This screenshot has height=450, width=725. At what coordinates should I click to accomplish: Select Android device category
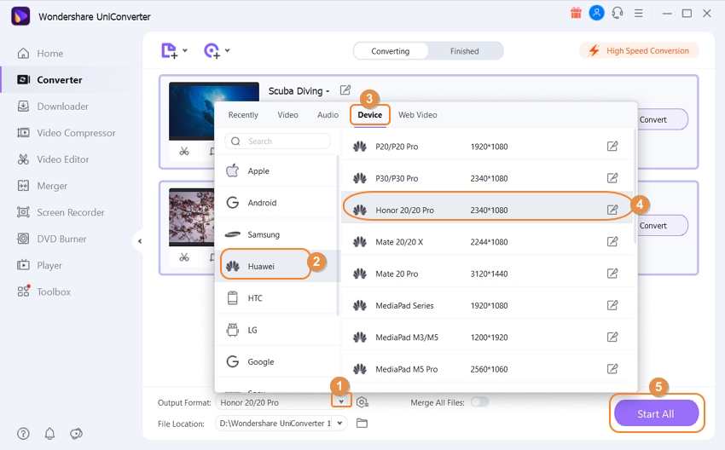[277, 202]
